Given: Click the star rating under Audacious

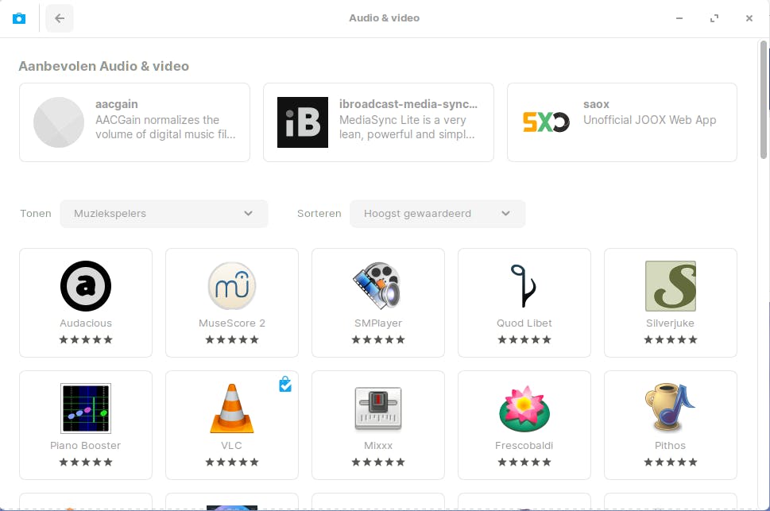Looking at the screenshot, I should coord(86,339).
